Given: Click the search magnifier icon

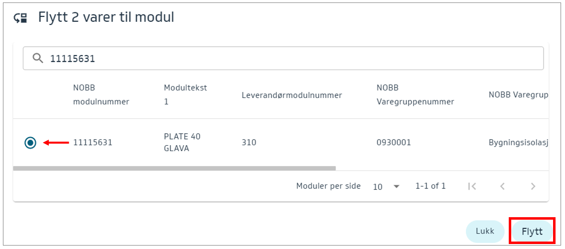Looking at the screenshot, I should coord(38,59).
